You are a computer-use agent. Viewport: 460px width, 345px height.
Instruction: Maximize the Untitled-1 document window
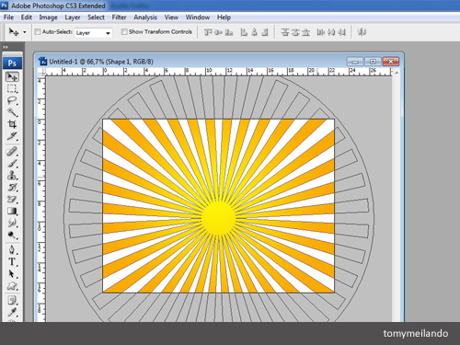(373, 62)
